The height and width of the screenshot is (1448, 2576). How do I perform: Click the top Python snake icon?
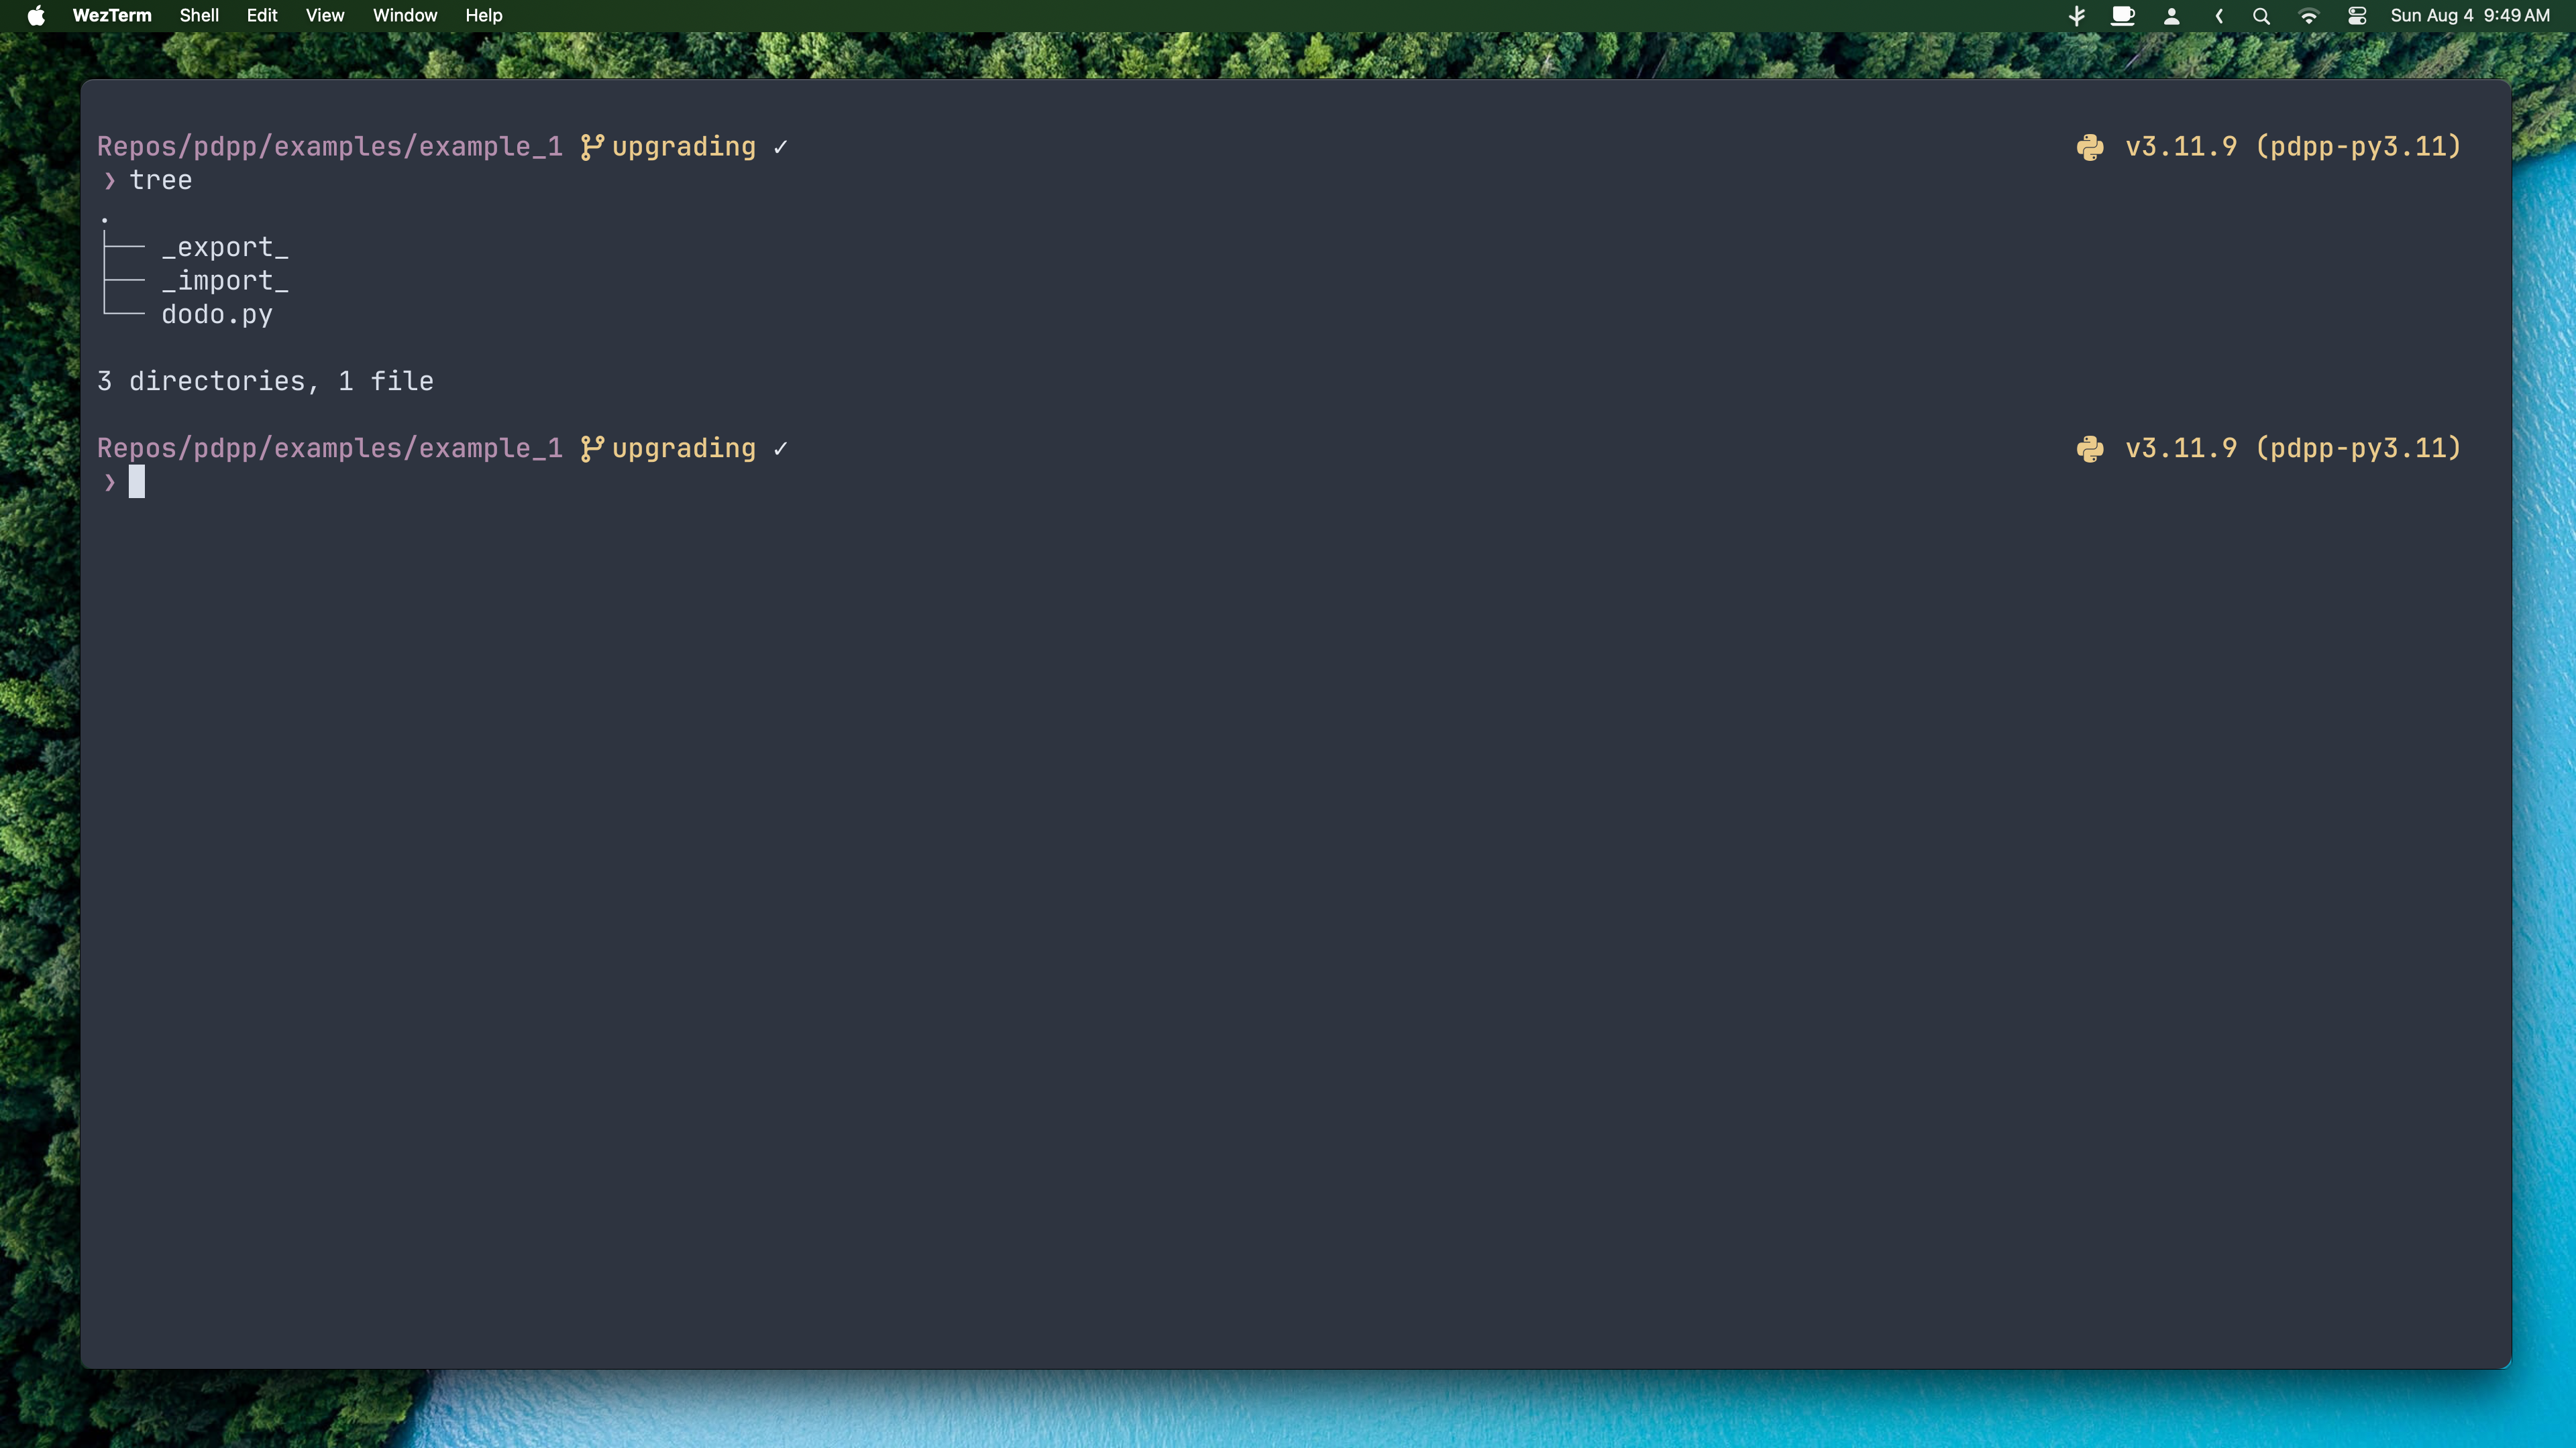2090,147
